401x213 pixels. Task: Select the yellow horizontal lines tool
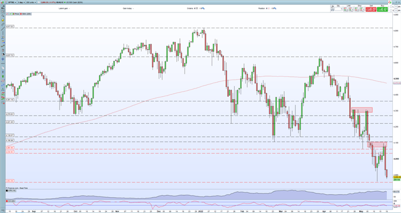[3, 42]
